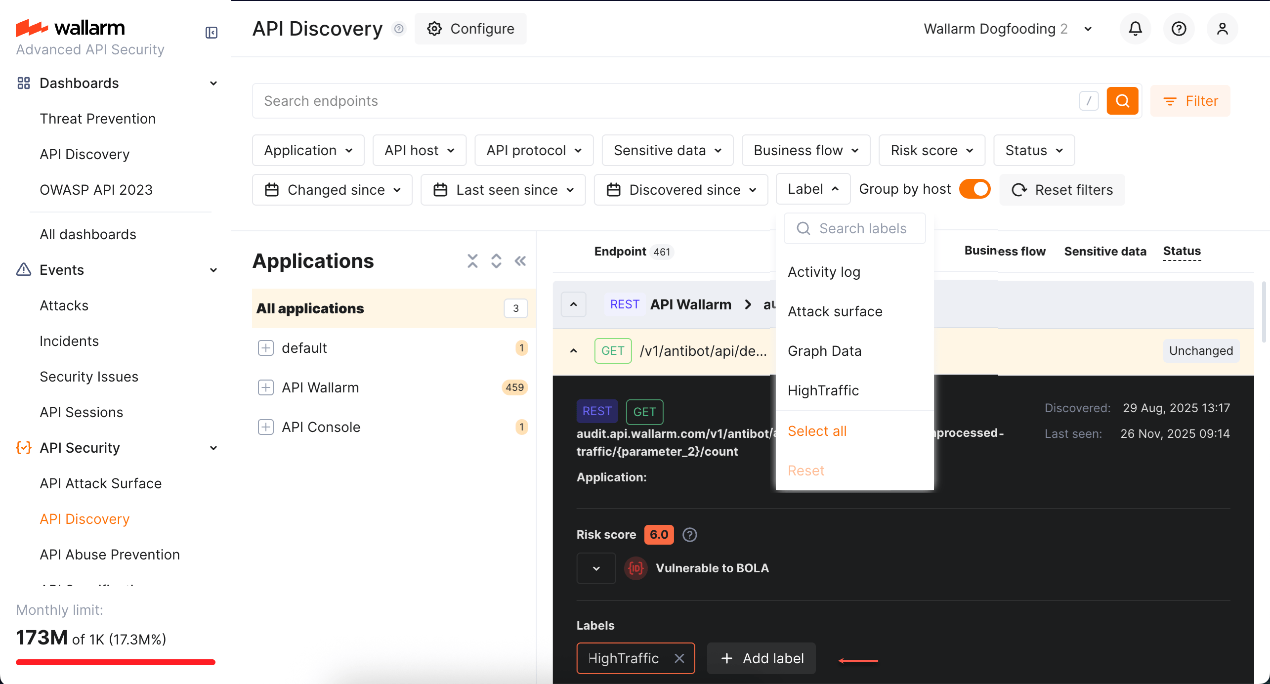Hide Applications panel with double-chevron icon
The height and width of the screenshot is (684, 1270).
click(520, 261)
